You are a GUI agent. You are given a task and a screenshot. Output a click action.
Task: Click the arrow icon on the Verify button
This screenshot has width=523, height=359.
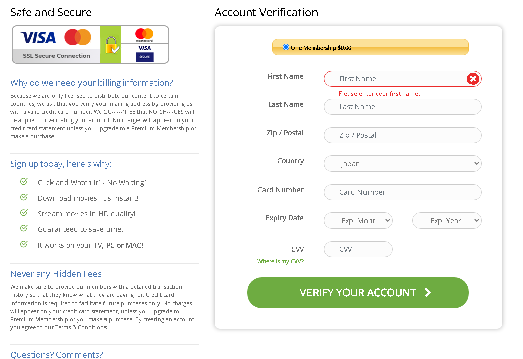pyautogui.click(x=428, y=292)
